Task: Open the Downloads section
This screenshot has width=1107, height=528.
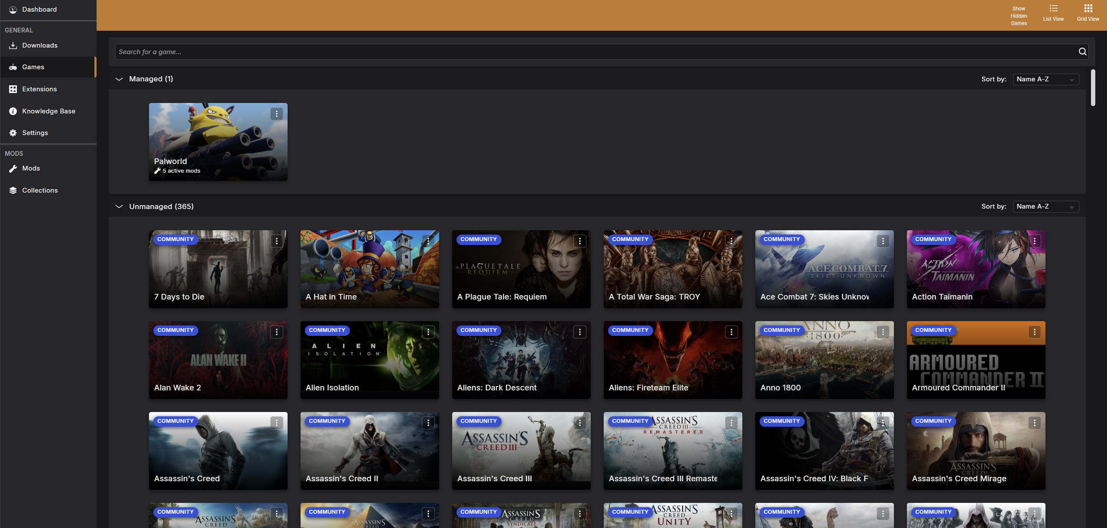Action: coord(39,45)
